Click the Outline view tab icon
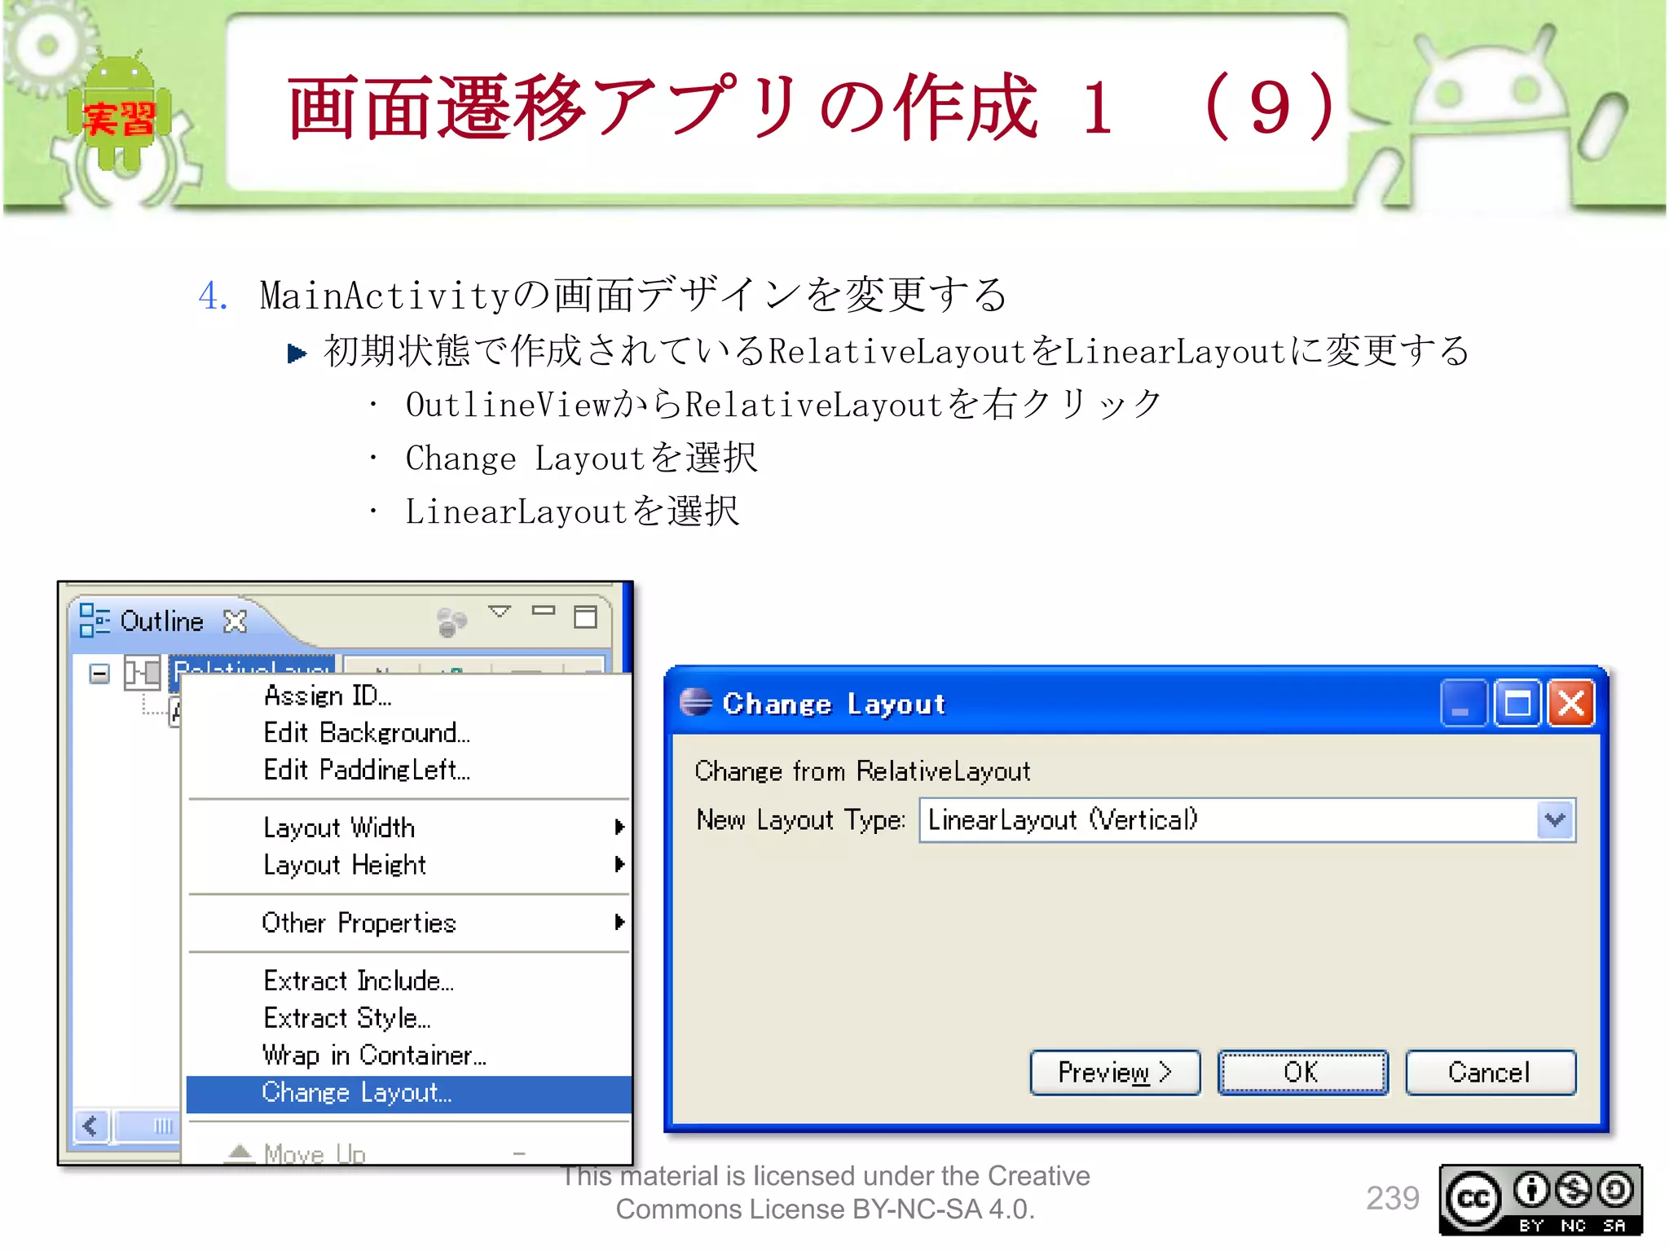 click(x=95, y=621)
